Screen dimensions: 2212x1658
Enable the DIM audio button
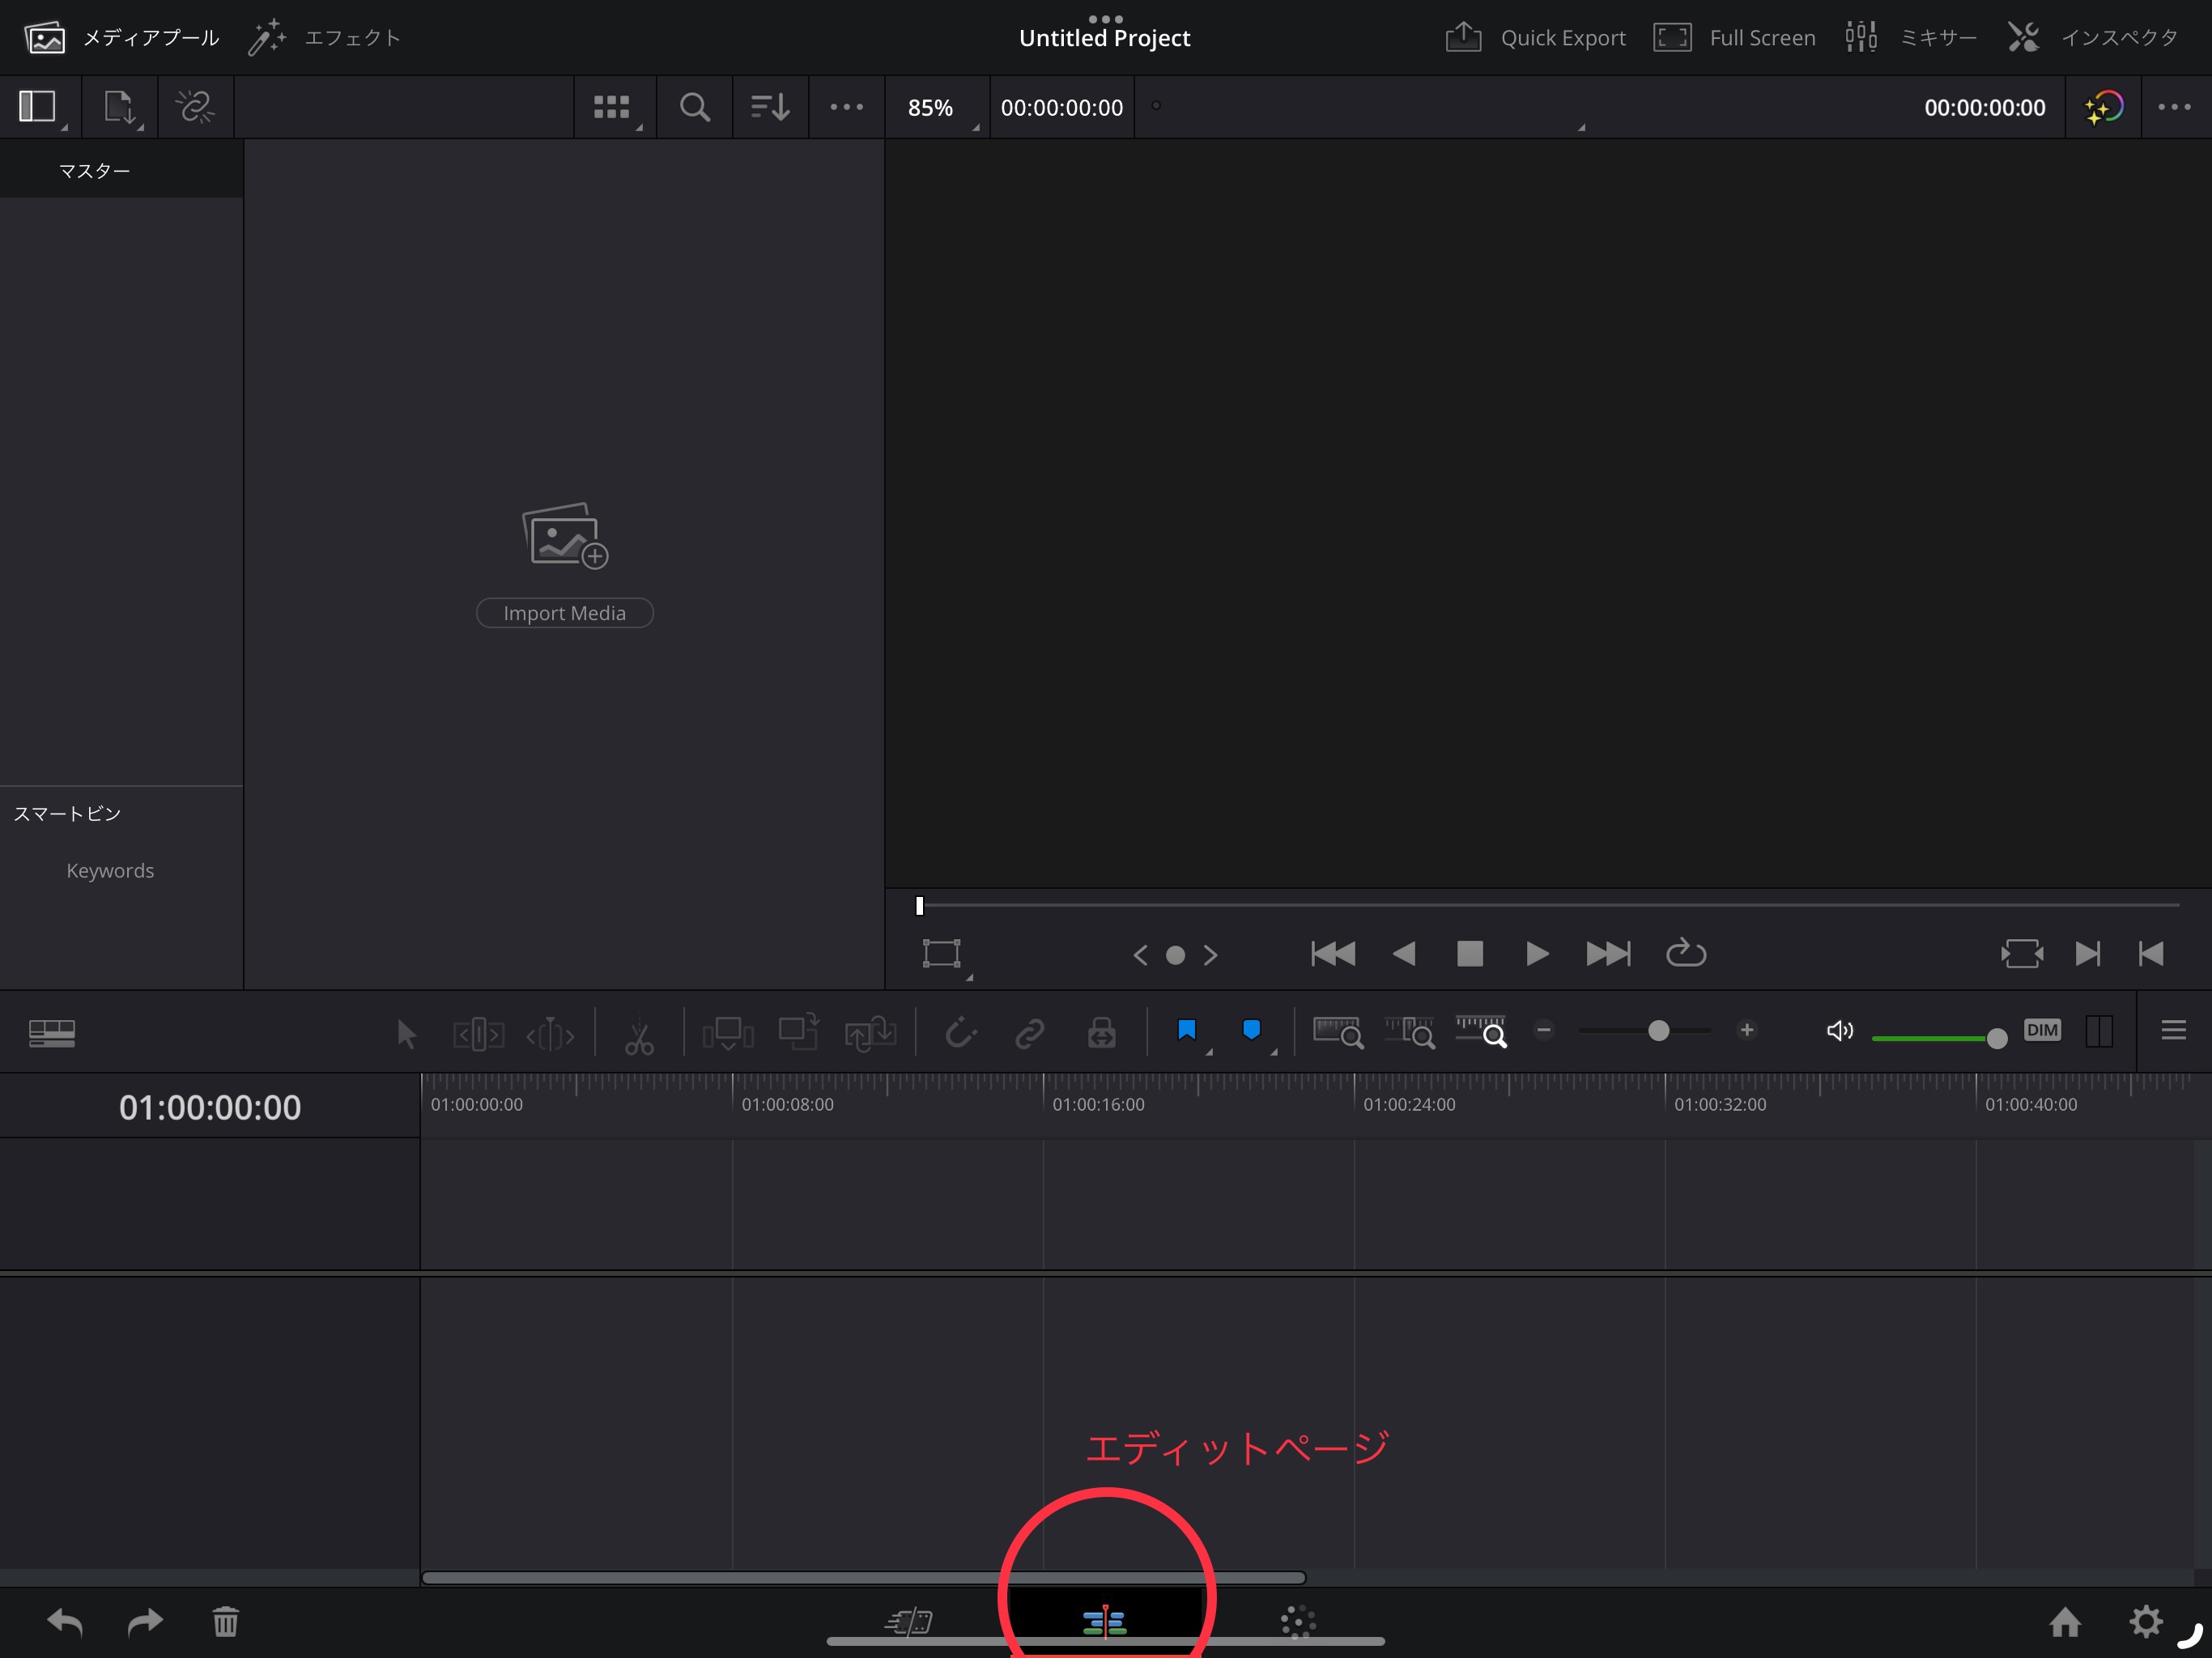tap(2043, 1031)
